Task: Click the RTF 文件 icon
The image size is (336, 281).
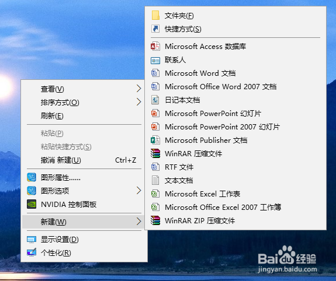Action: (155, 167)
